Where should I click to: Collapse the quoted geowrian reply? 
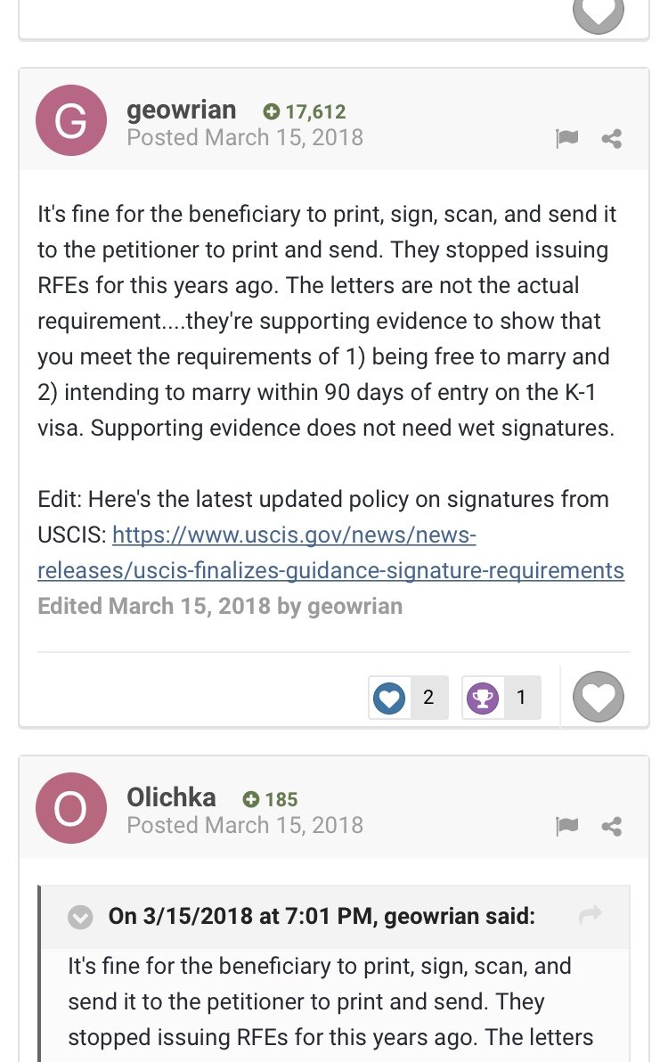point(80,917)
